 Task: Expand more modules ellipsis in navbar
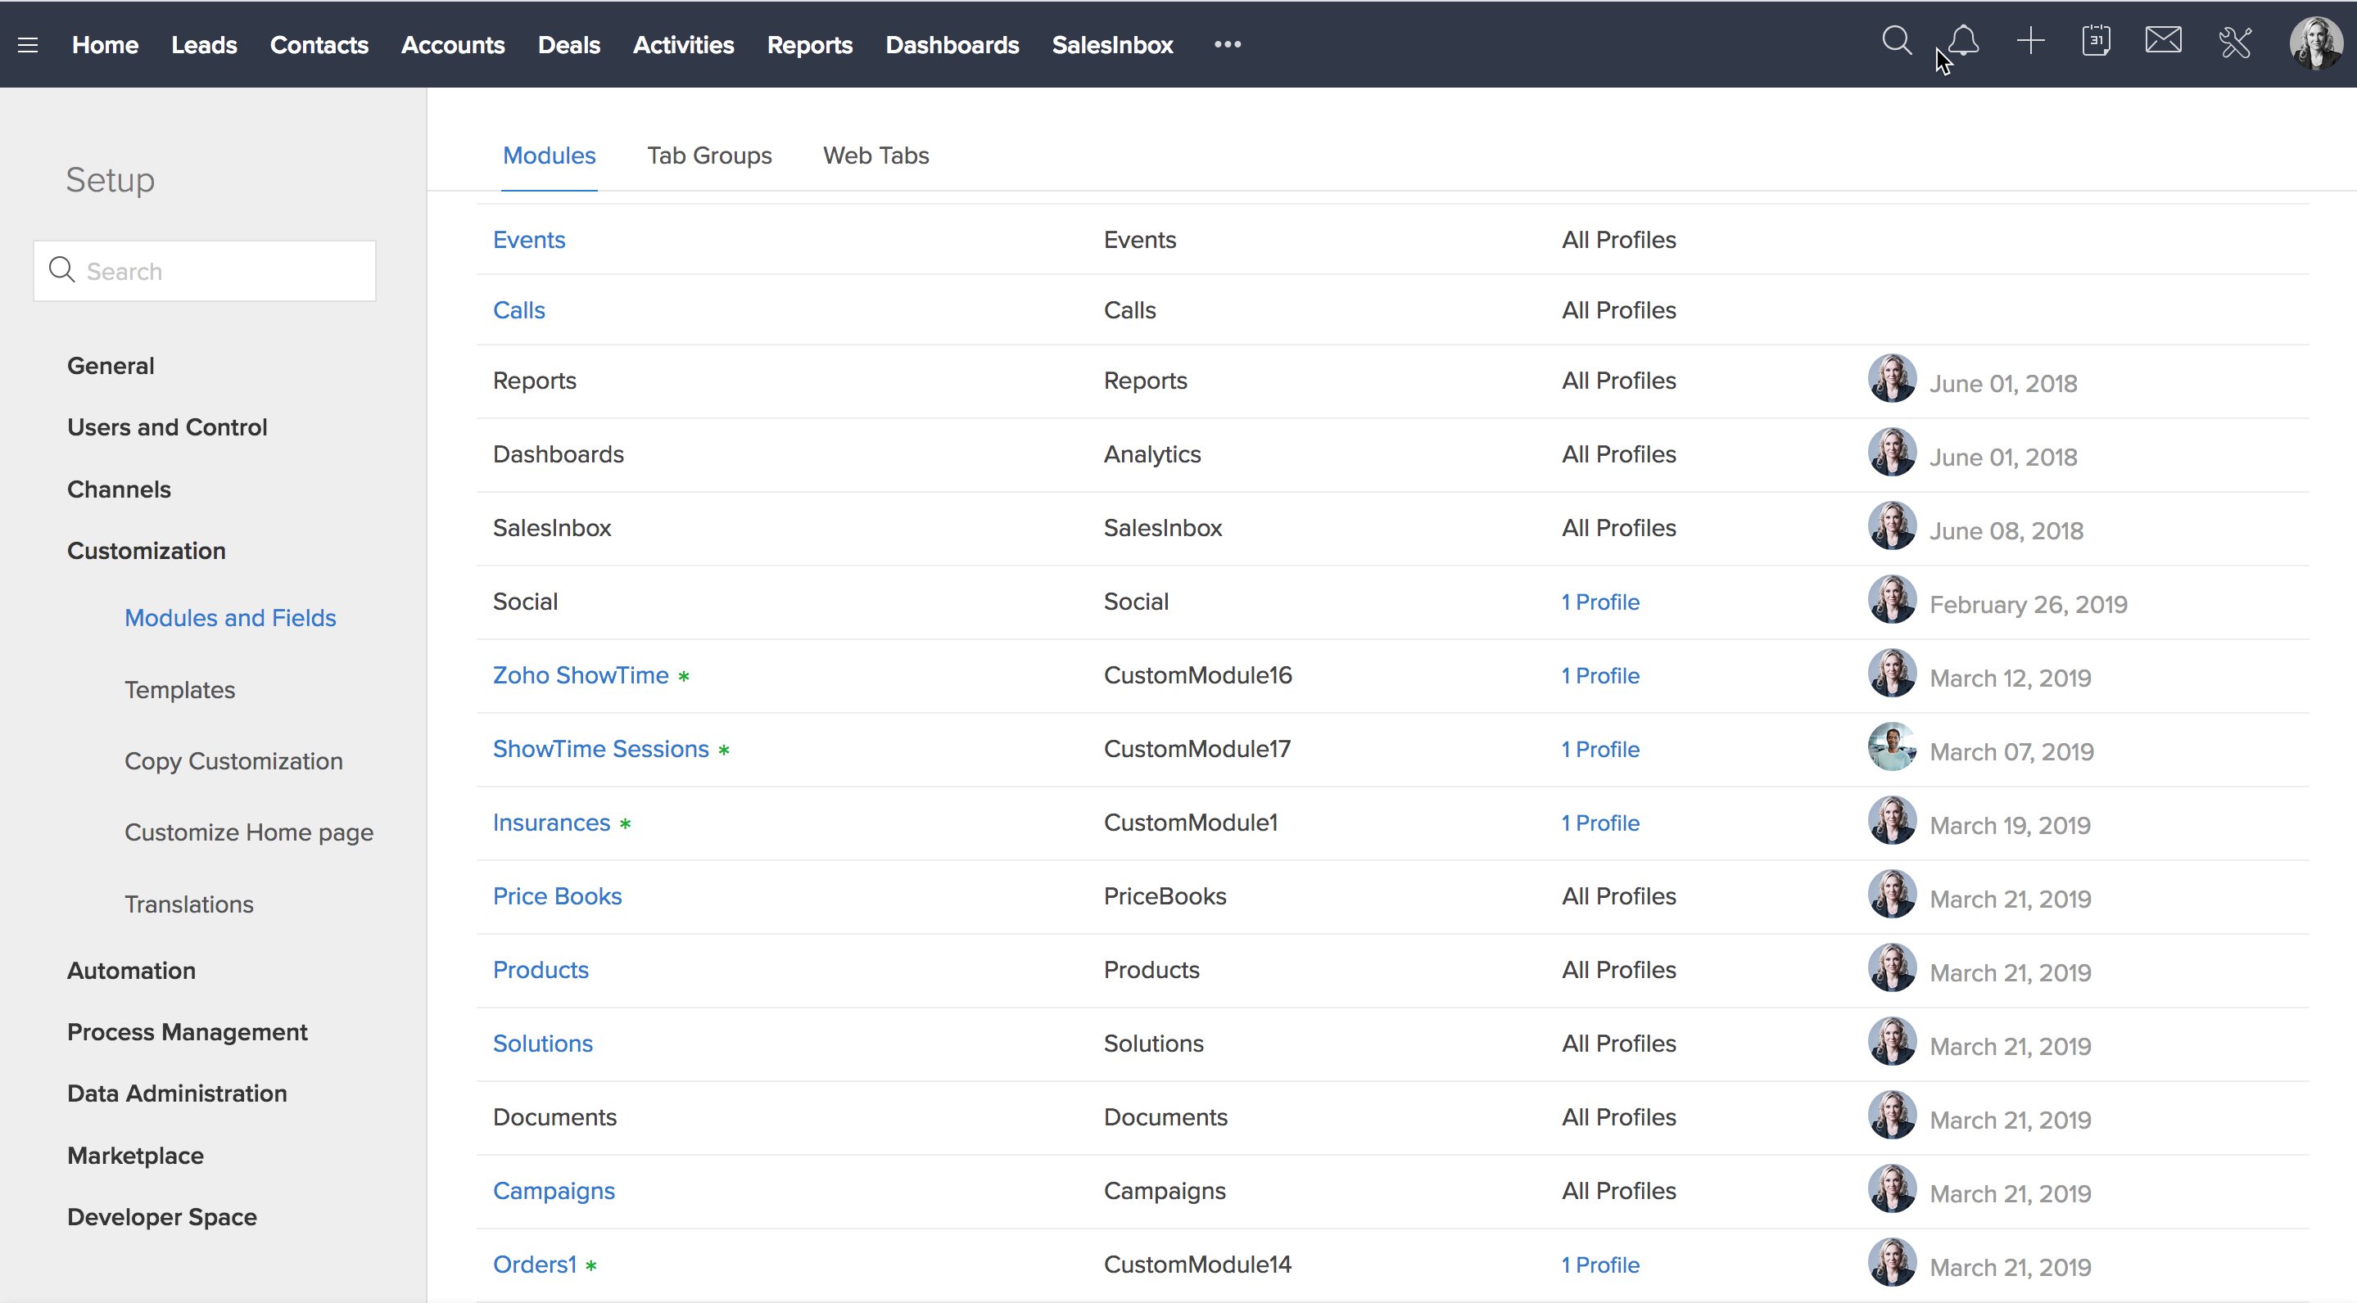1227,44
